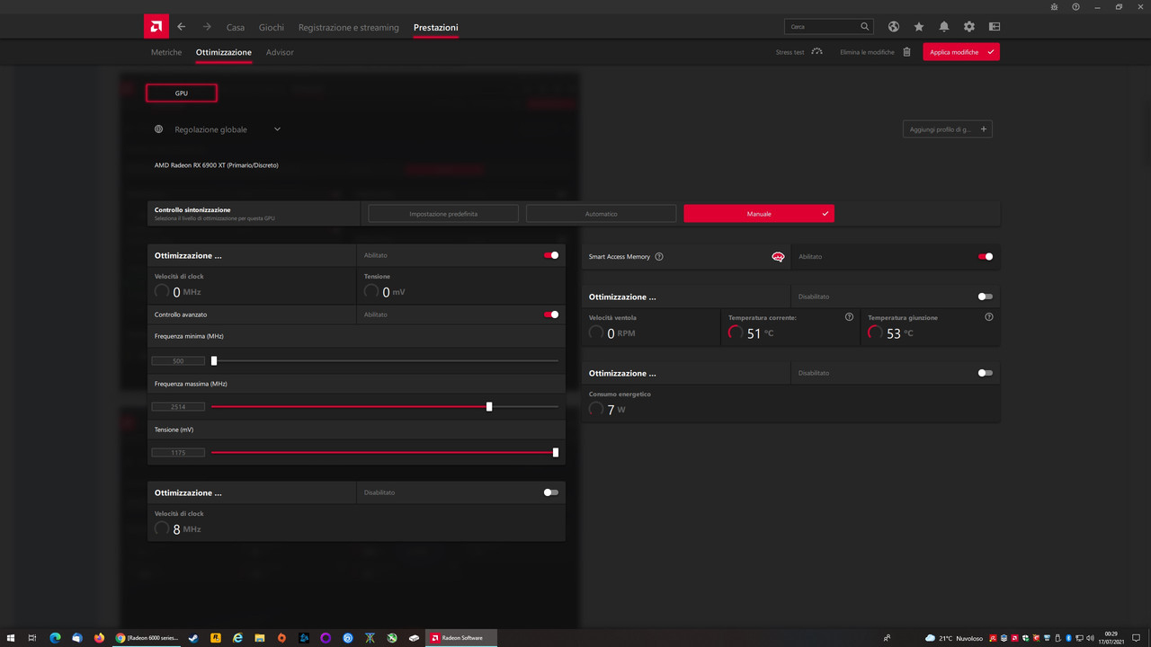Click Applica modifiche button
1151x647 pixels.
961,52
